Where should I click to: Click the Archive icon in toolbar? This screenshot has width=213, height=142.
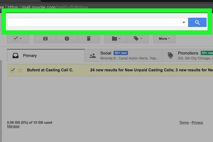click(x=45, y=39)
